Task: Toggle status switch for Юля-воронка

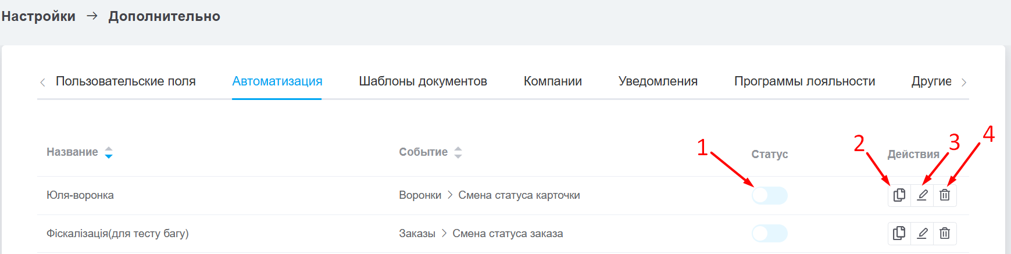Action: pos(769,195)
